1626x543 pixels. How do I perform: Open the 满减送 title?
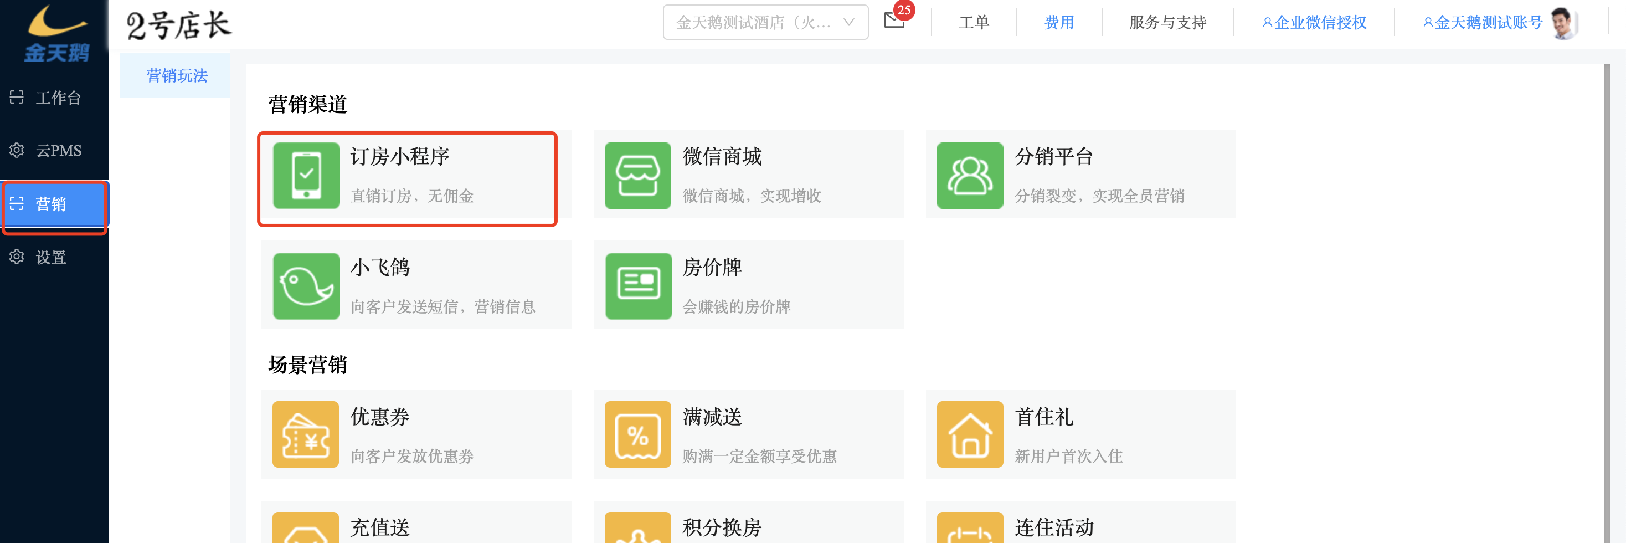coord(712,417)
